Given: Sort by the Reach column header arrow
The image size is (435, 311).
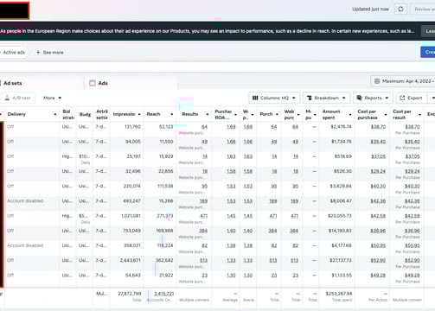Looking at the screenshot, I should coord(172,114).
